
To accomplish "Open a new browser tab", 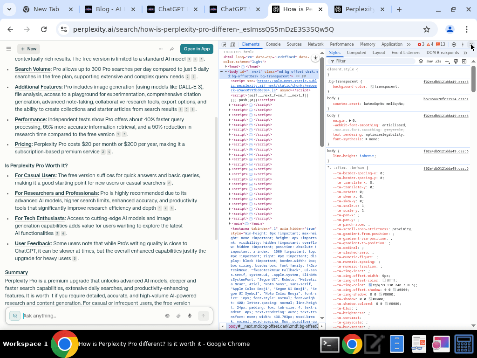I will point(399,9).
